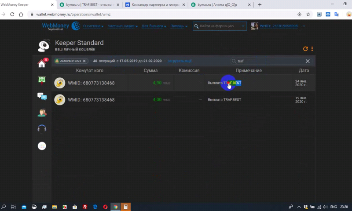This screenshot has width=352, height=211.
Task: Clear the traf search with X
Action: (x=308, y=61)
